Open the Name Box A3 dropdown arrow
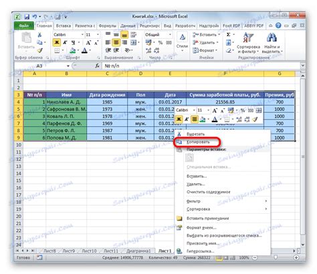Image resolution: width=317 pixels, height=274 pixels. click(68, 66)
